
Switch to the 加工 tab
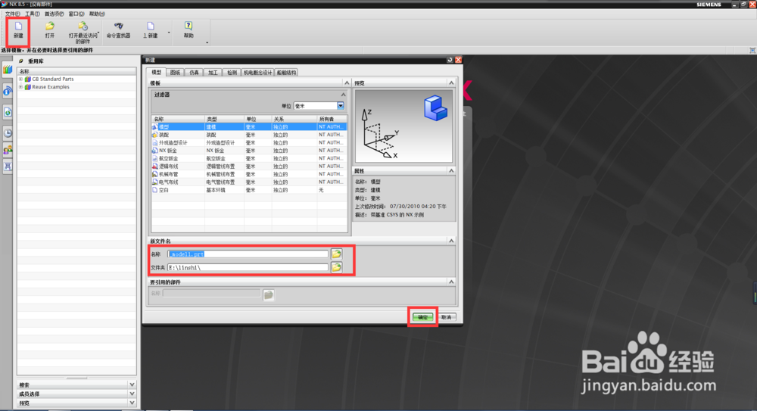point(213,73)
